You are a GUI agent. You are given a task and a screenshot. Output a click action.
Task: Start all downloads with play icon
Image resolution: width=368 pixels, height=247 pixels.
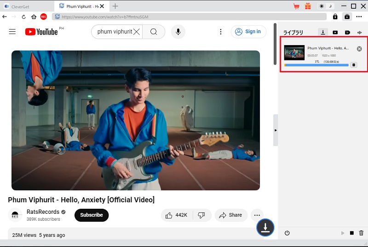tap(343, 233)
